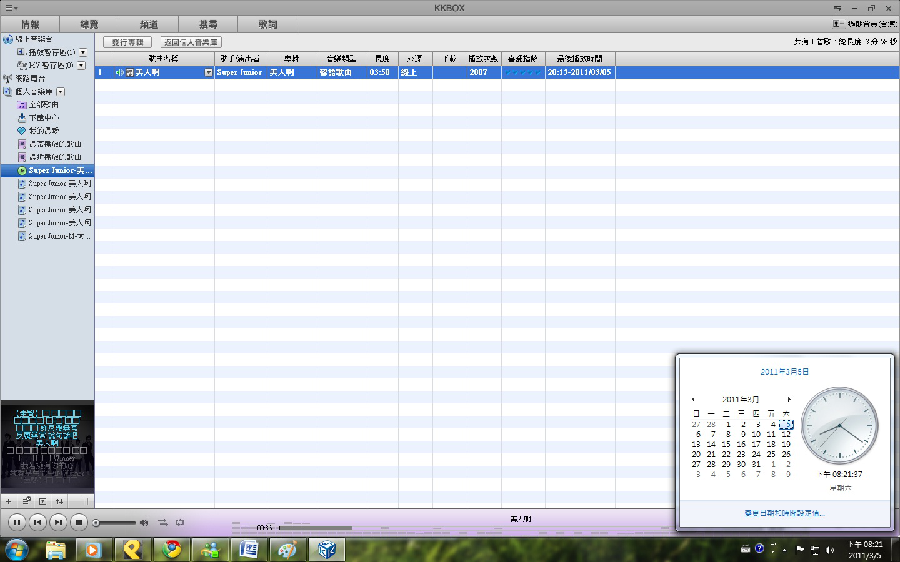Screen dimensions: 900x562
Task: Open 下載中心 download center
Action: [44, 118]
